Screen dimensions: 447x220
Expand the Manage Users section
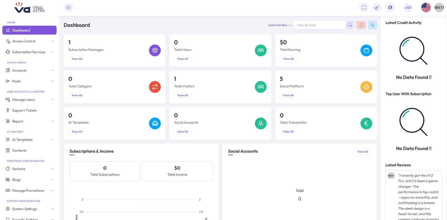29,100
